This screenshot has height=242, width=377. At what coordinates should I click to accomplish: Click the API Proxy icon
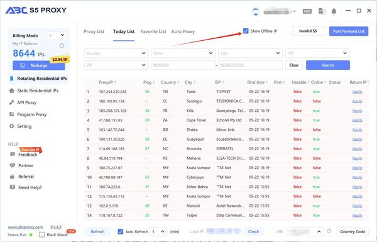11,102
